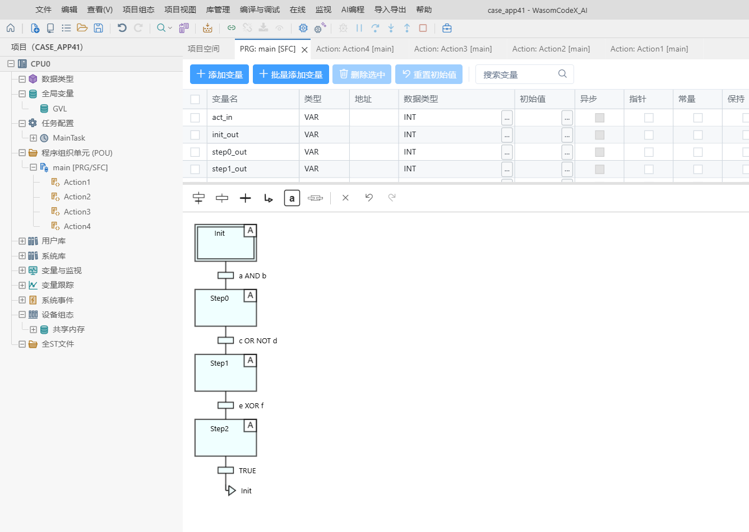Check the row checkbox for act_in

(195, 118)
